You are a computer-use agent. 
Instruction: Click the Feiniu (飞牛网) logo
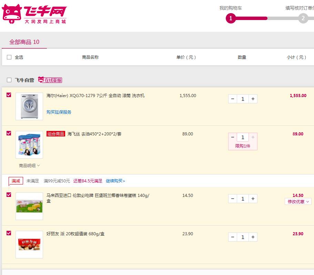pyautogui.click(x=34, y=14)
